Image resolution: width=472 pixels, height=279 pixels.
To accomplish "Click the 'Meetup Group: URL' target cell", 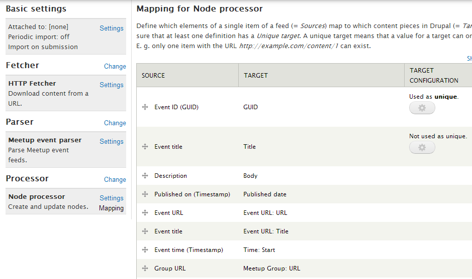I will [272, 268].
